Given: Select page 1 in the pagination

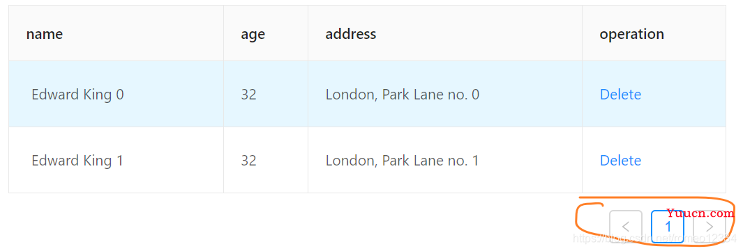Looking at the screenshot, I should (x=667, y=227).
